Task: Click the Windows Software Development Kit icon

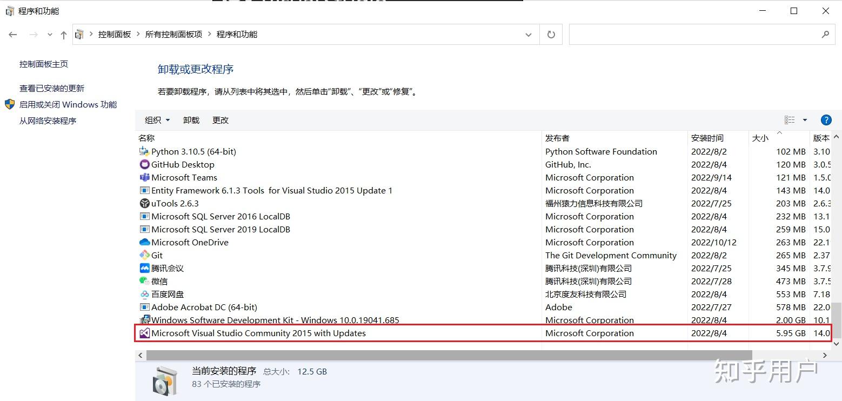Action: 144,320
